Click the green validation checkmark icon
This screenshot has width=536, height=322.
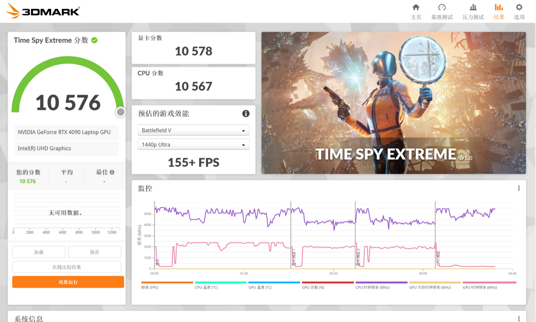click(x=94, y=40)
